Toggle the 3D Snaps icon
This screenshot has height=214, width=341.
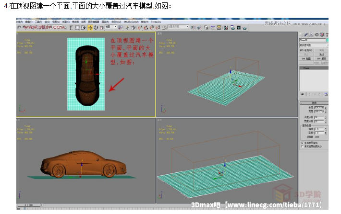coord(140,28)
